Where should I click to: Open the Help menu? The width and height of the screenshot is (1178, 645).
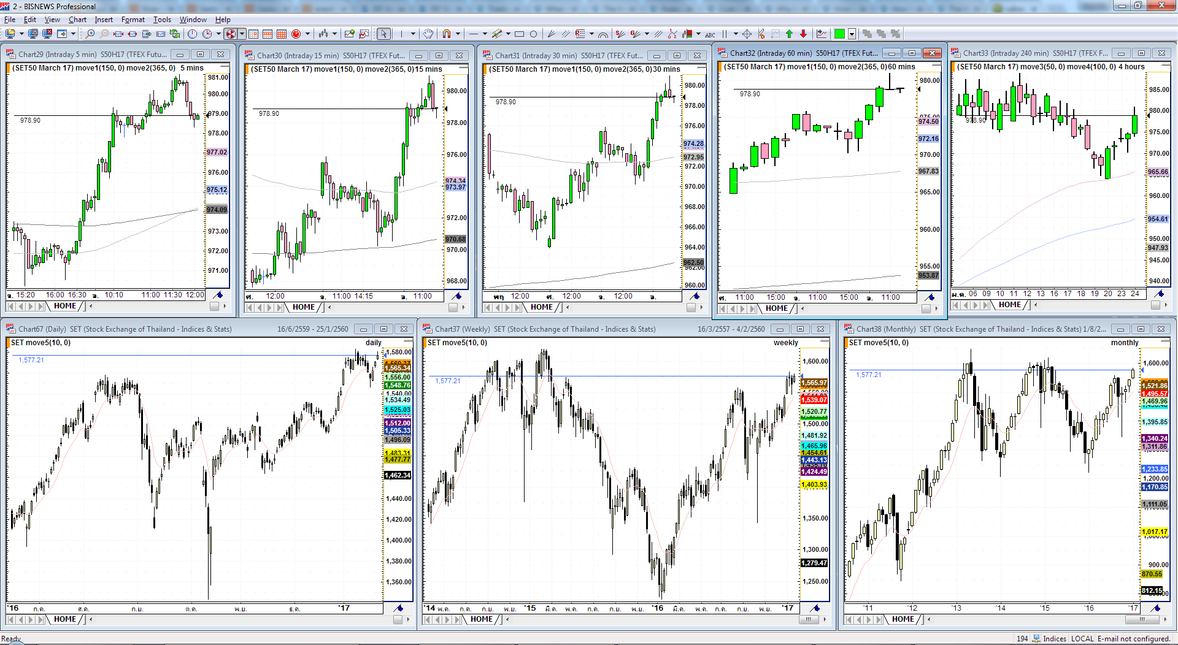coord(223,20)
